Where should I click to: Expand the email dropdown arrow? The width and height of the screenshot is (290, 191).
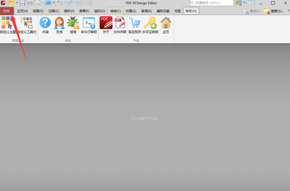(43, 3)
